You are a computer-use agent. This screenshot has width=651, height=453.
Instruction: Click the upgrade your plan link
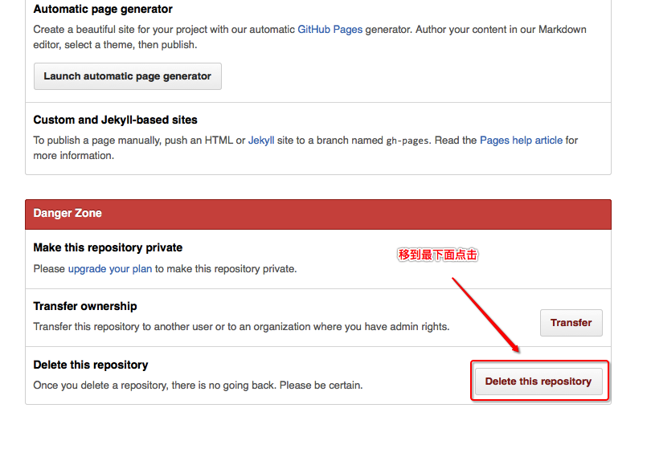click(110, 269)
